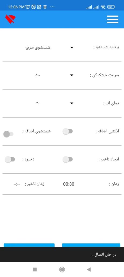Tap the recent apps square button
124x277 pixels.
(x=35, y=269)
